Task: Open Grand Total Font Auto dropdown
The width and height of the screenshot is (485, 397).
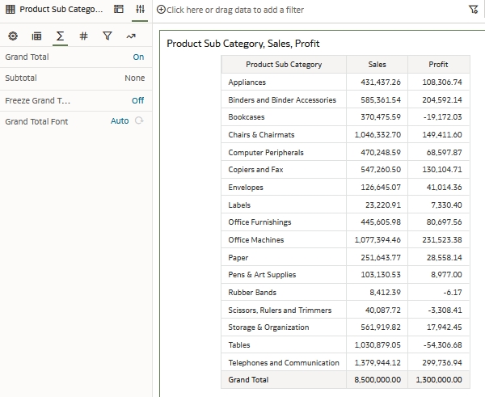Action: click(120, 121)
